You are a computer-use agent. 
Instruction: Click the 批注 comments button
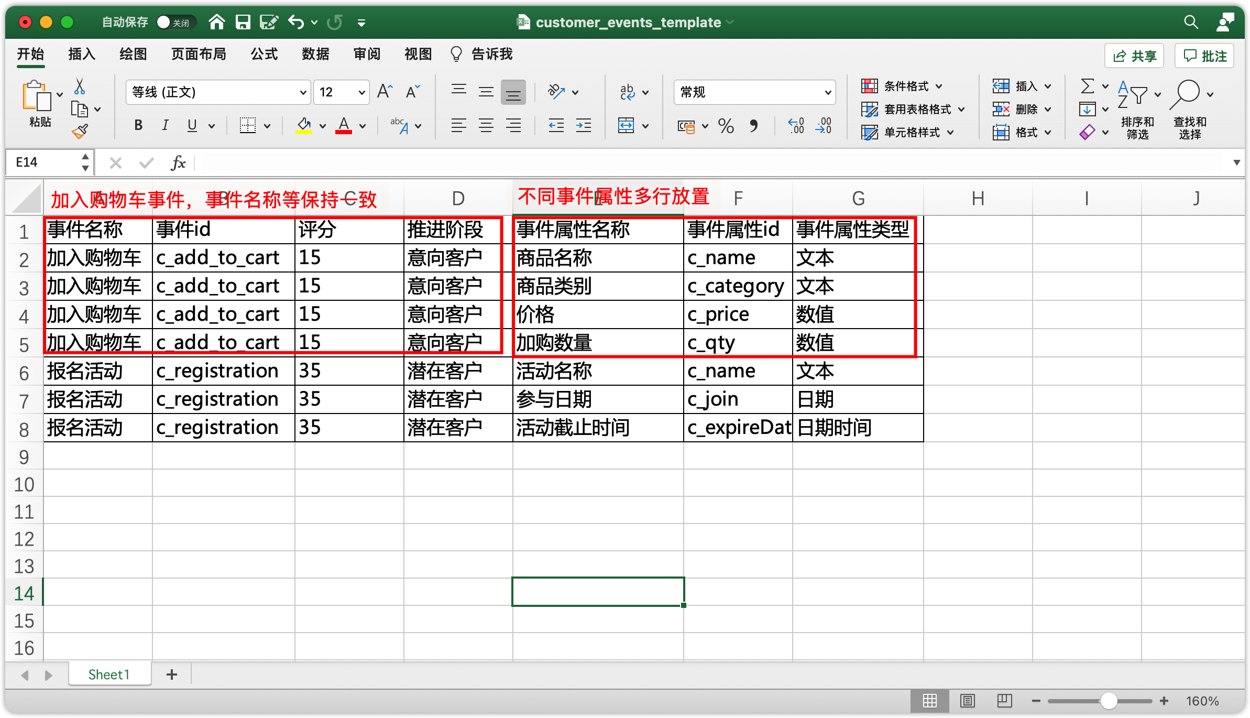point(1204,56)
